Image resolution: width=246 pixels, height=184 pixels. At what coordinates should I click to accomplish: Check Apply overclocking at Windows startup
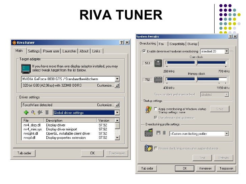coord(156,109)
